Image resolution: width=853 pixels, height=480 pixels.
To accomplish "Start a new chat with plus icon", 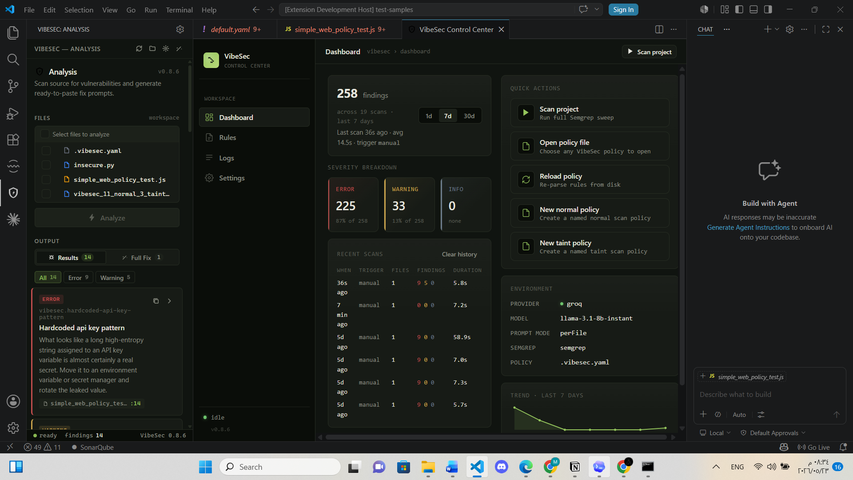I will (x=767, y=29).
